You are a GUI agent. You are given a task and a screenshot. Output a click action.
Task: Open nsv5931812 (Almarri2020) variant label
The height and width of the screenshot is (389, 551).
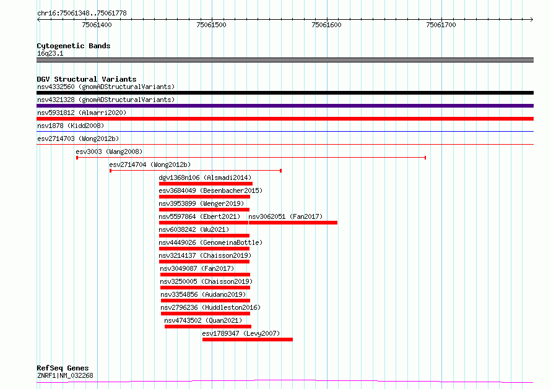pos(82,113)
